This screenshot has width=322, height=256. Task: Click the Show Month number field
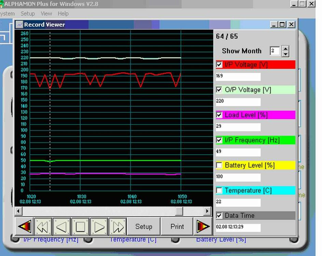pyautogui.click(x=275, y=51)
